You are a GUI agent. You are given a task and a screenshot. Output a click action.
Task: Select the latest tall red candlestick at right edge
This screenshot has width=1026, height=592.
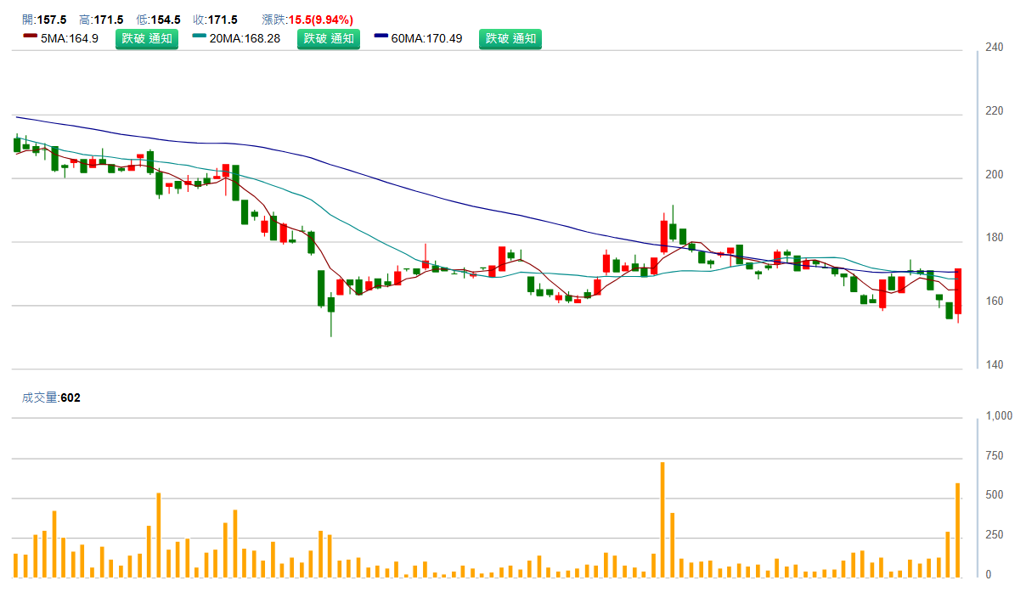point(958,291)
